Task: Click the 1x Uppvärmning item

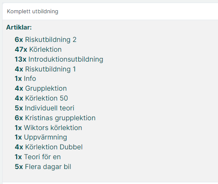Action: (x=41, y=137)
